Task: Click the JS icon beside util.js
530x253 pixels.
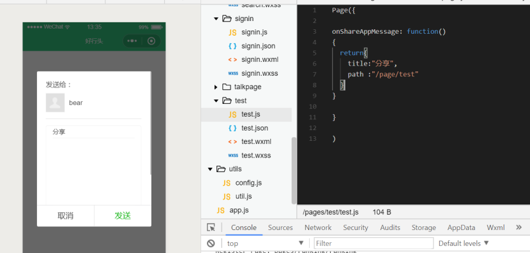Action: (227, 197)
